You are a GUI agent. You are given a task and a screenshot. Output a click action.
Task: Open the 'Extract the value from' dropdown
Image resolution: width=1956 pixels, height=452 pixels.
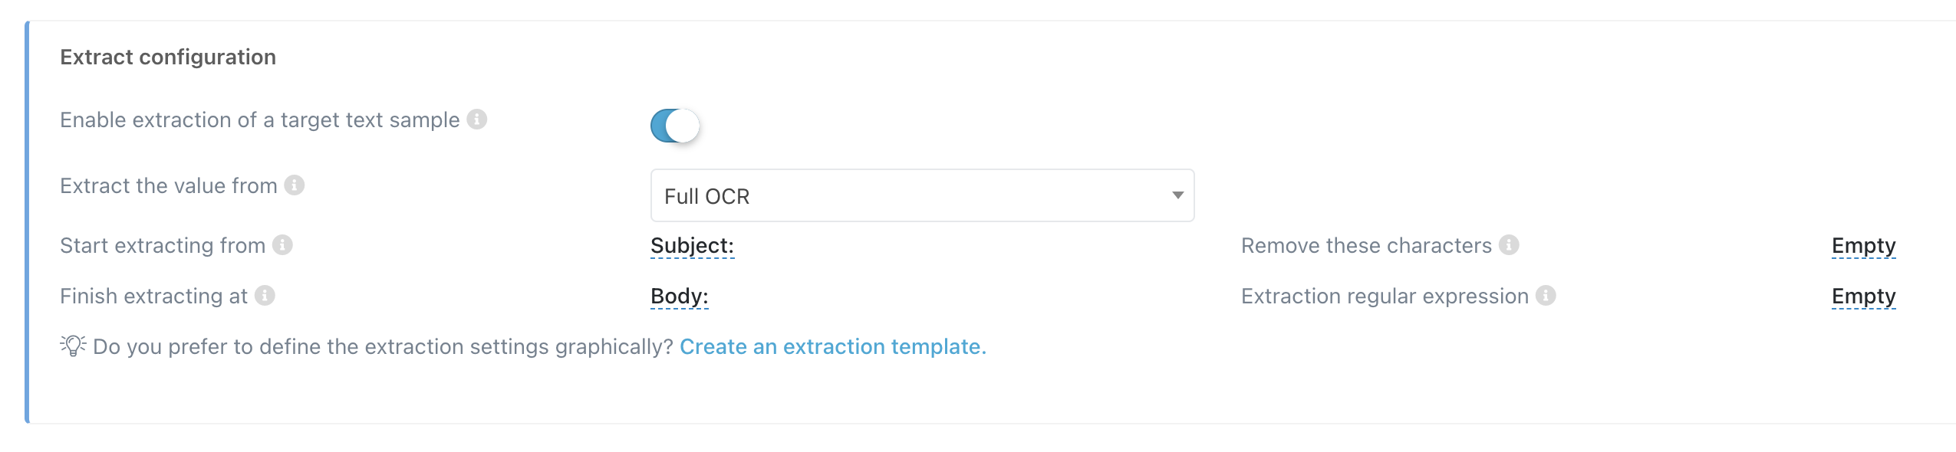pyautogui.click(x=920, y=195)
